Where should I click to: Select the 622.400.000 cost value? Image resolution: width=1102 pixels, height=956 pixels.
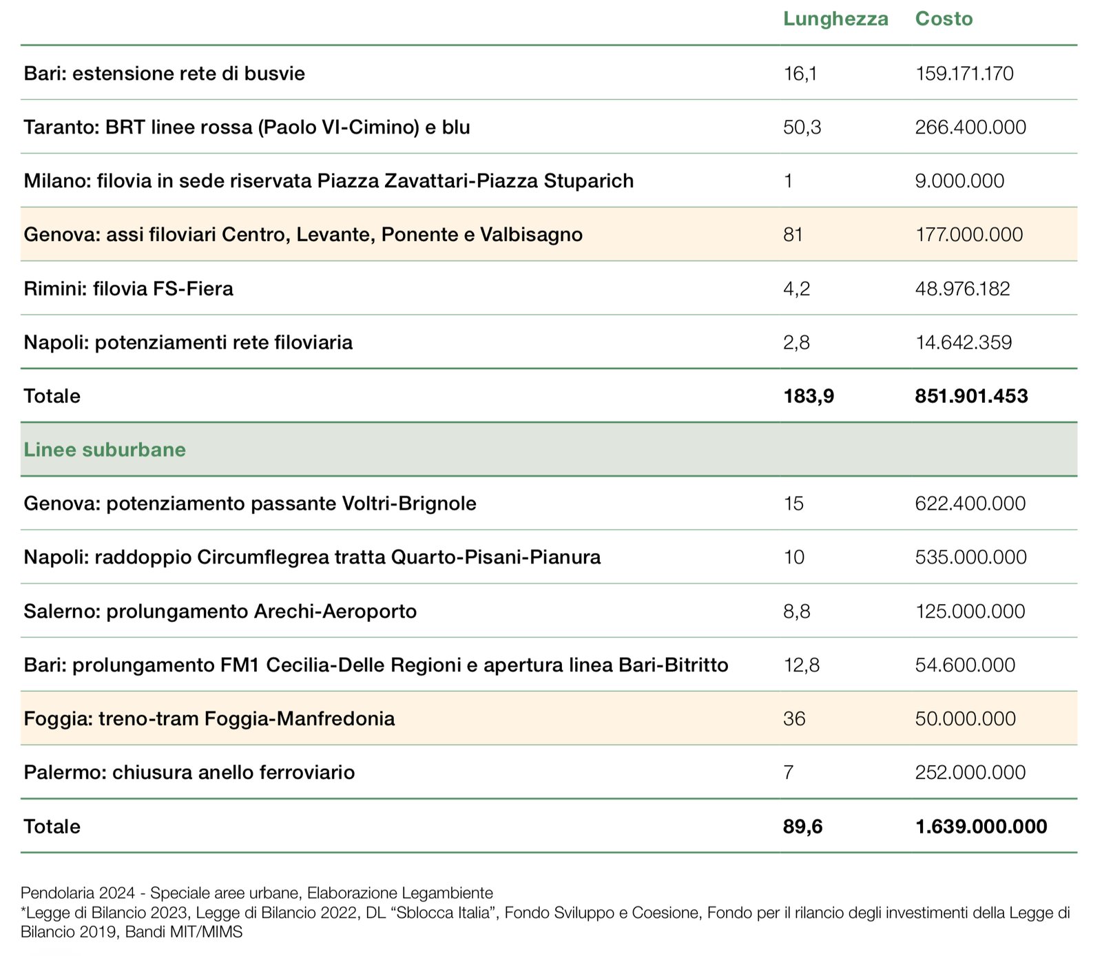click(x=970, y=503)
